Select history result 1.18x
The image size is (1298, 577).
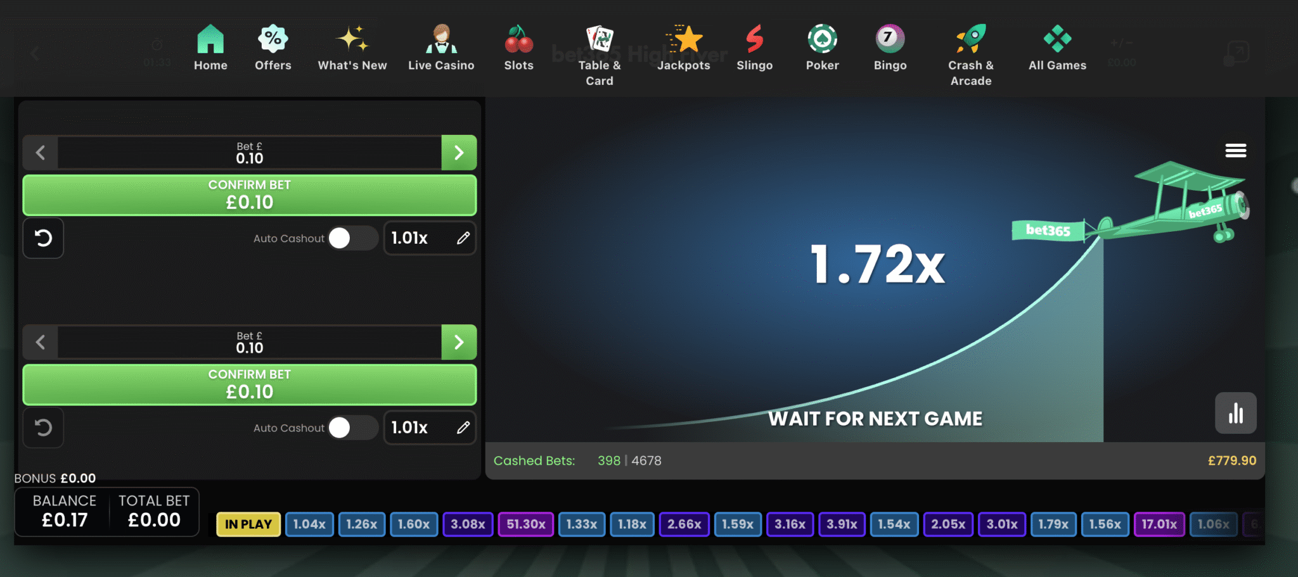(632, 524)
